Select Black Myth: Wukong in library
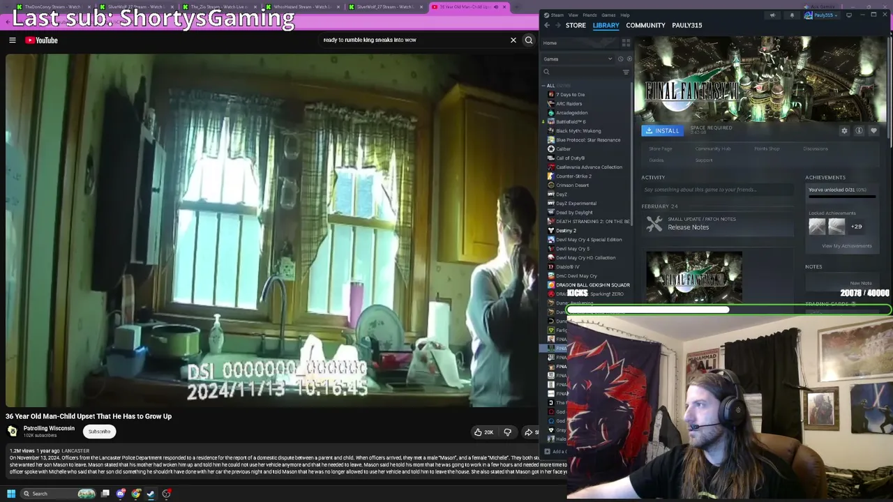This screenshot has height=502, width=893. [578, 131]
